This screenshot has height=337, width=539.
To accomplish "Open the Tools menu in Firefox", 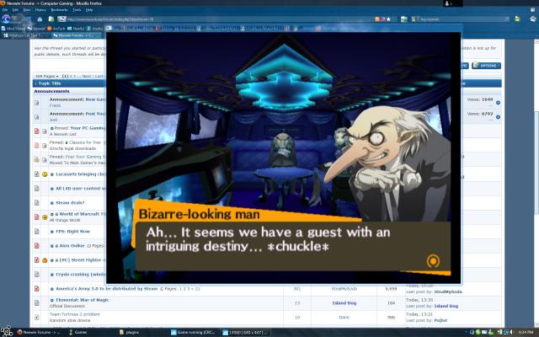I will click(77, 10).
